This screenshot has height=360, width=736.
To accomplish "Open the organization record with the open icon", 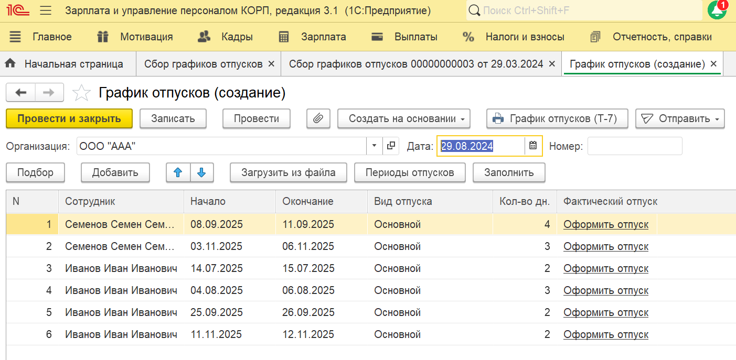I will [391, 146].
